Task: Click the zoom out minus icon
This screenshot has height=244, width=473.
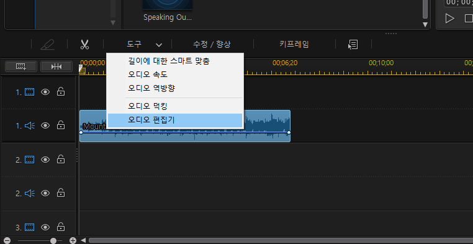Action: tap(7, 240)
